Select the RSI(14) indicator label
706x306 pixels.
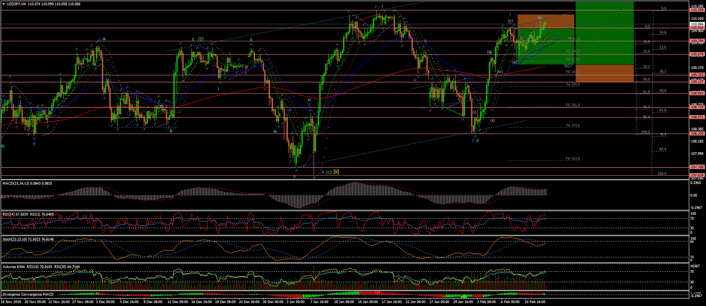(x=10, y=214)
